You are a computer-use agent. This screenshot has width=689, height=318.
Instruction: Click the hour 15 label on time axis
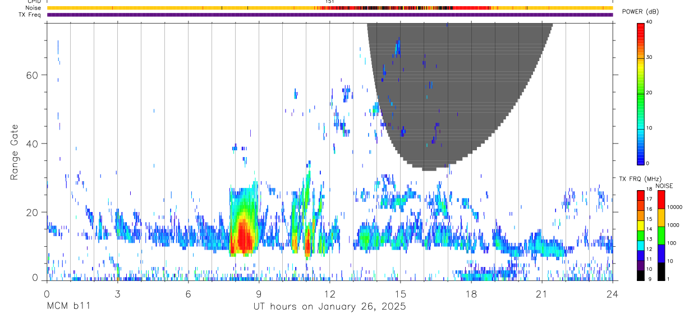coord(400,293)
